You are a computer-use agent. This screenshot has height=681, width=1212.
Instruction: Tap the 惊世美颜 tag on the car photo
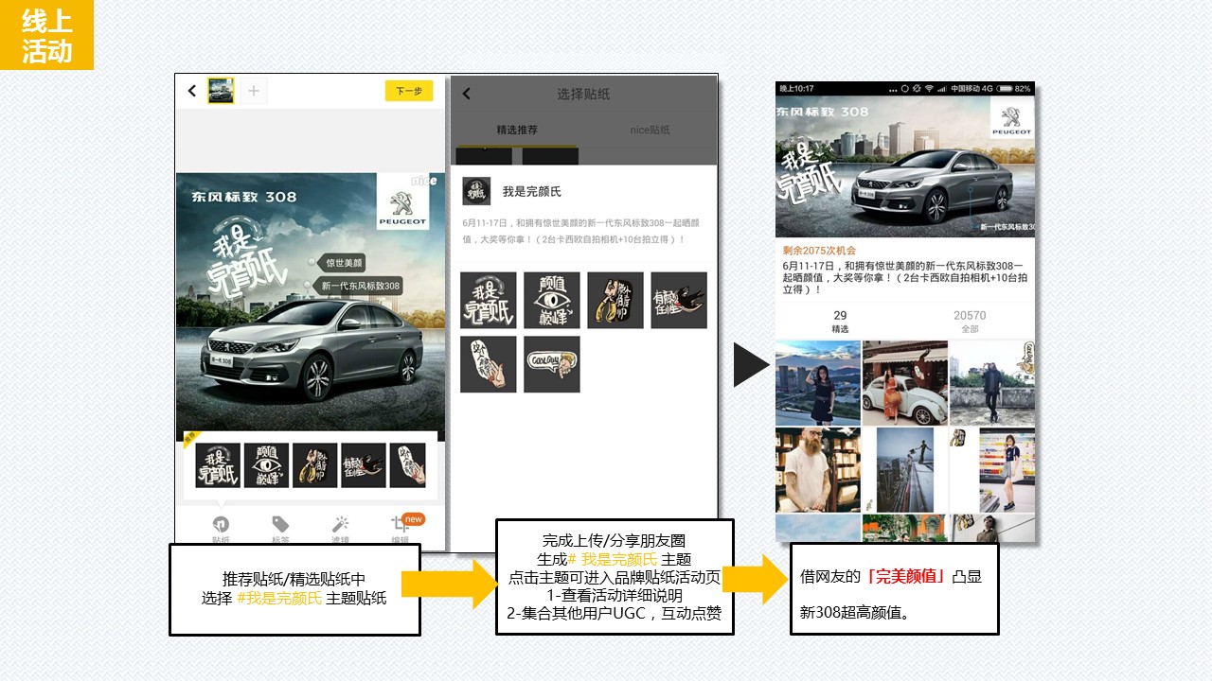(344, 263)
